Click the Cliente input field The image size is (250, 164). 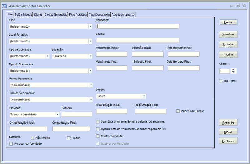pyautogui.click(x=137, y=40)
